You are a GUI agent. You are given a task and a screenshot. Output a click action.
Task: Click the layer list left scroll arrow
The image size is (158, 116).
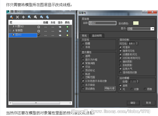[10, 103]
